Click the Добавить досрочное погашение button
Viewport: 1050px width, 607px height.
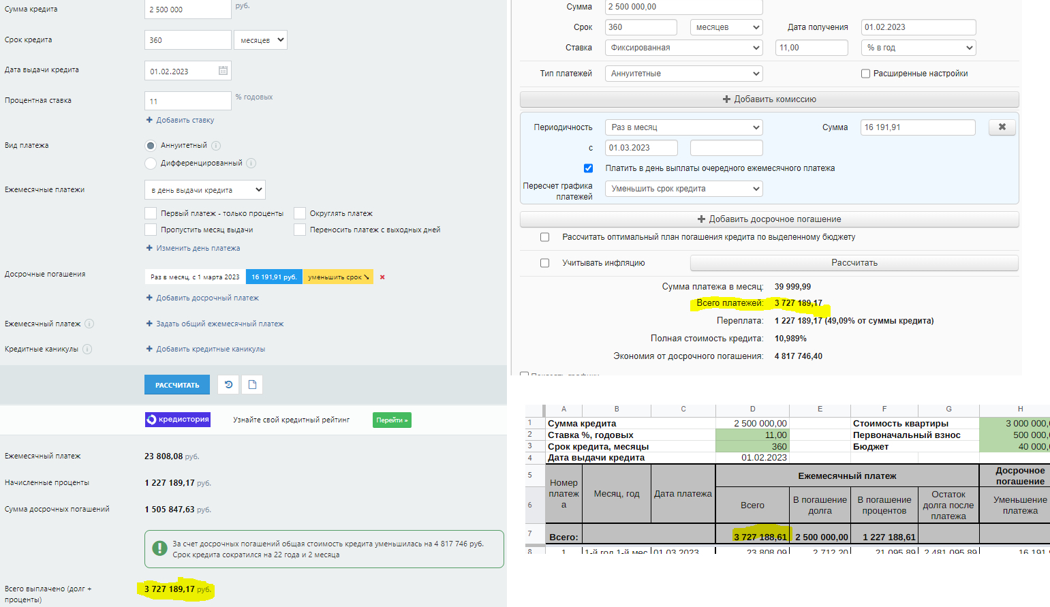(x=769, y=219)
